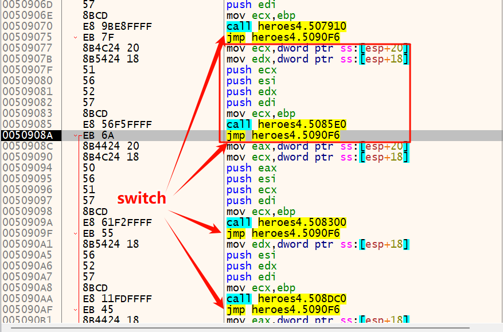Click push edi instruction at address 00509097
503x332 pixels.
pyautogui.click(x=251, y=201)
